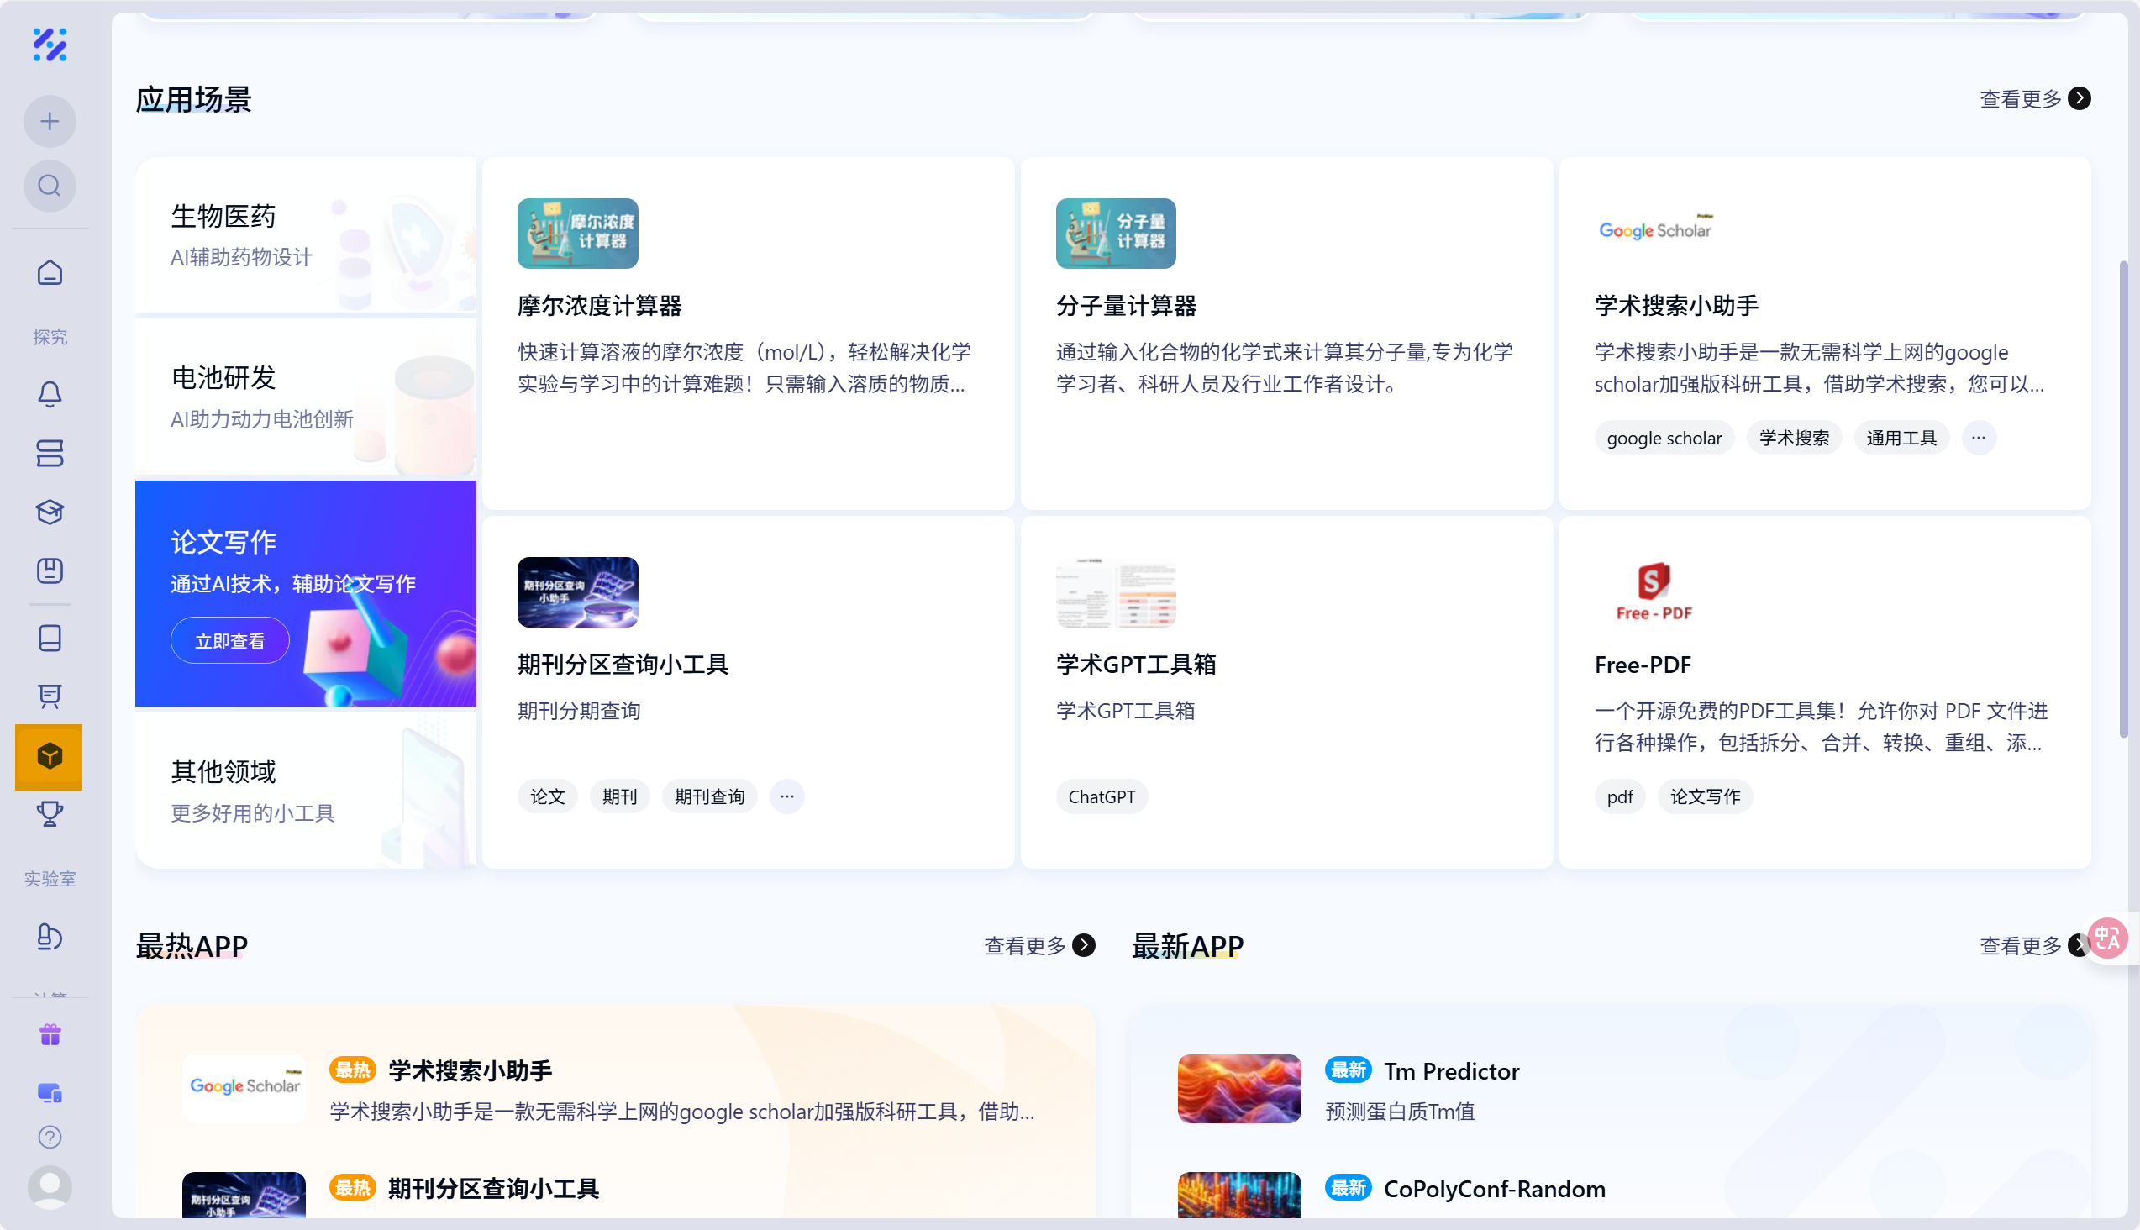Open the user avatar icon

[50, 1186]
